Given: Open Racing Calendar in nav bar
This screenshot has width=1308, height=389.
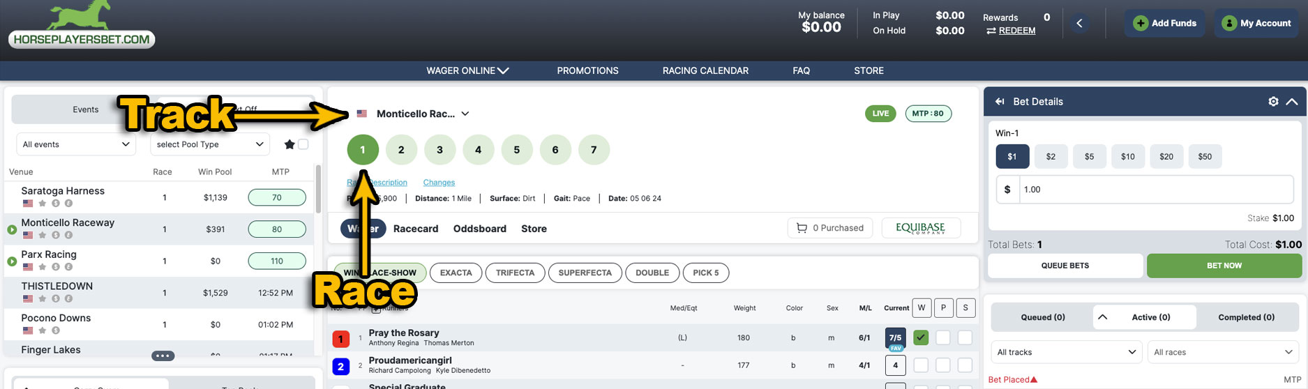Looking at the screenshot, I should click(x=705, y=70).
